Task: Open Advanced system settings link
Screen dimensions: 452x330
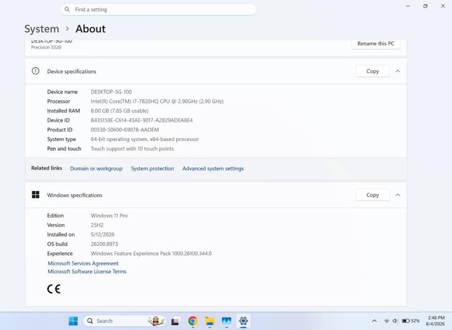Action: pyautogui.click(x=213, y=169)
